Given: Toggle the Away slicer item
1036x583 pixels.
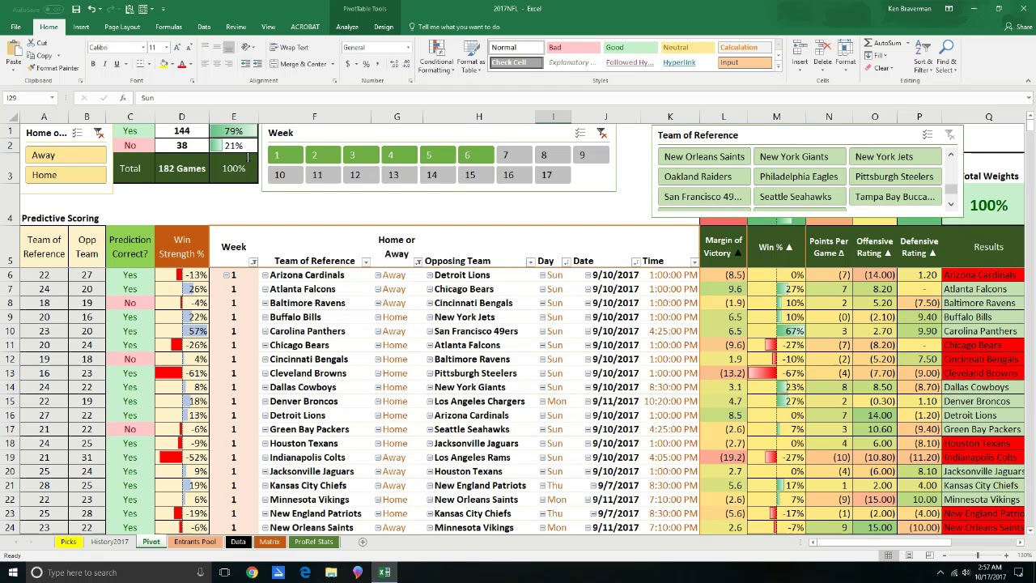Looking at the screenshot, I should tap(66, 155).
